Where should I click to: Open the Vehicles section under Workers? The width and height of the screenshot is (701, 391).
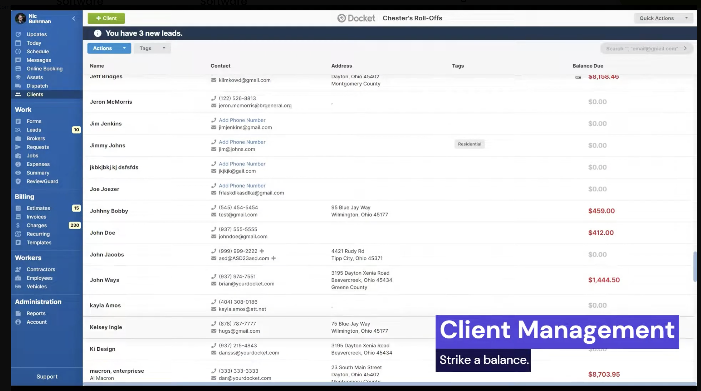36,286
